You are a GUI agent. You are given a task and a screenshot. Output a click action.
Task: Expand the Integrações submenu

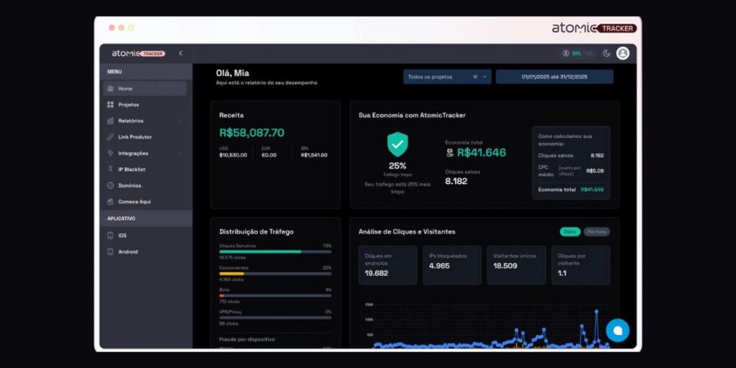[x=180, y=153]
